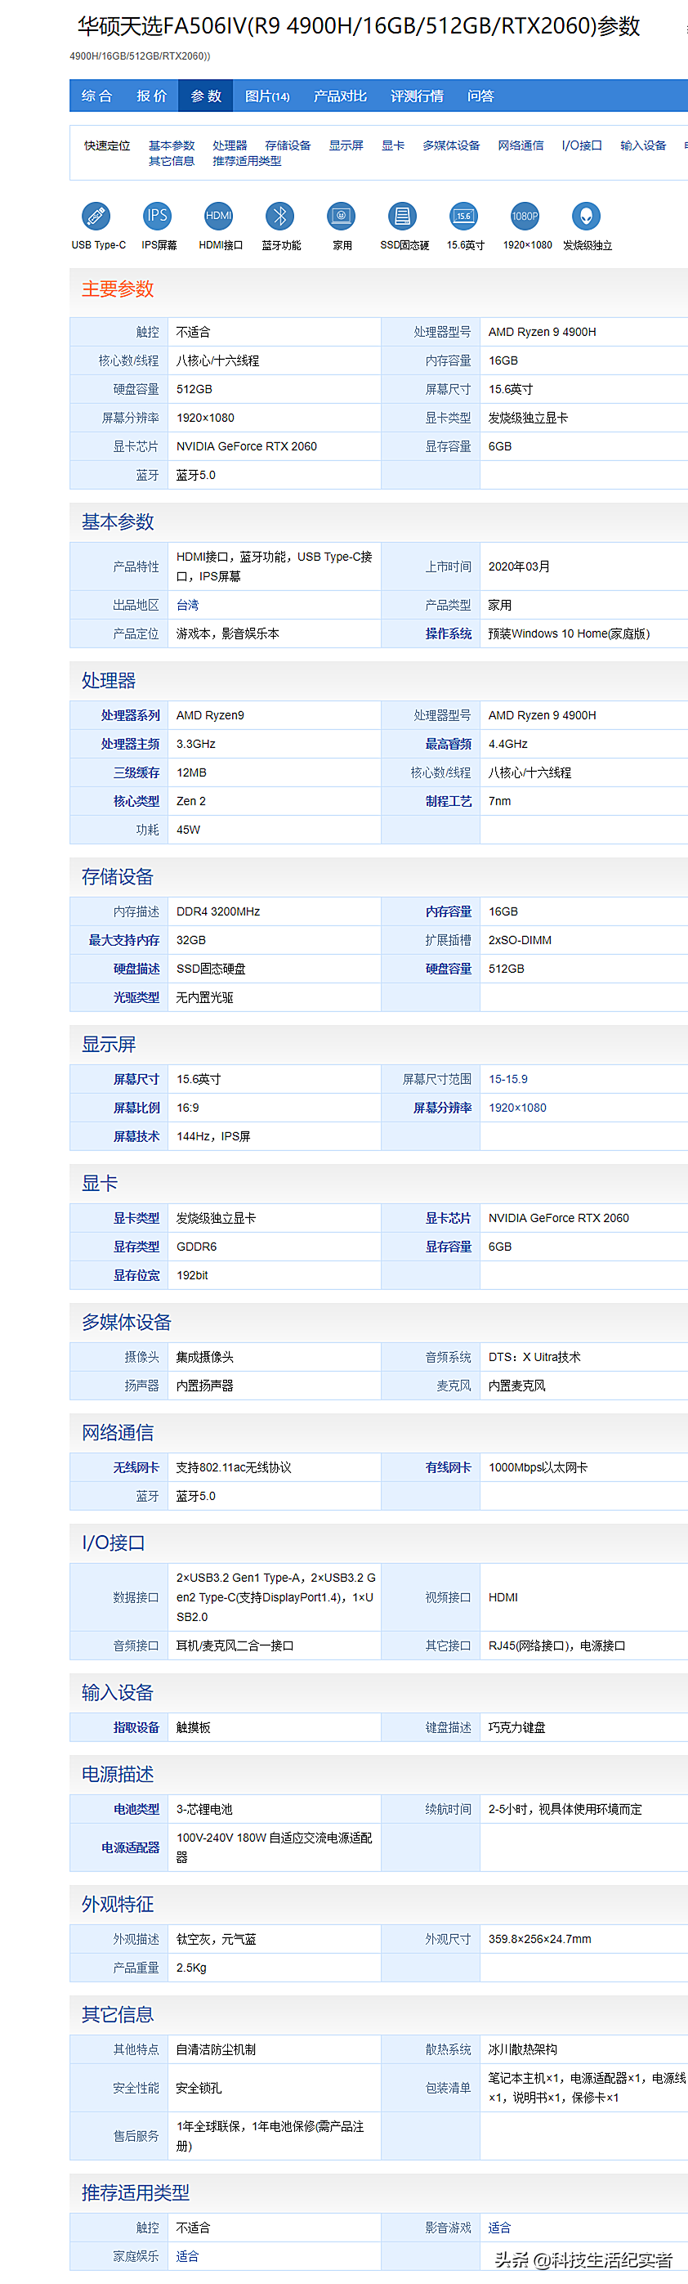
Task: Jump to 基本参数 quick link
Action: 171,146
